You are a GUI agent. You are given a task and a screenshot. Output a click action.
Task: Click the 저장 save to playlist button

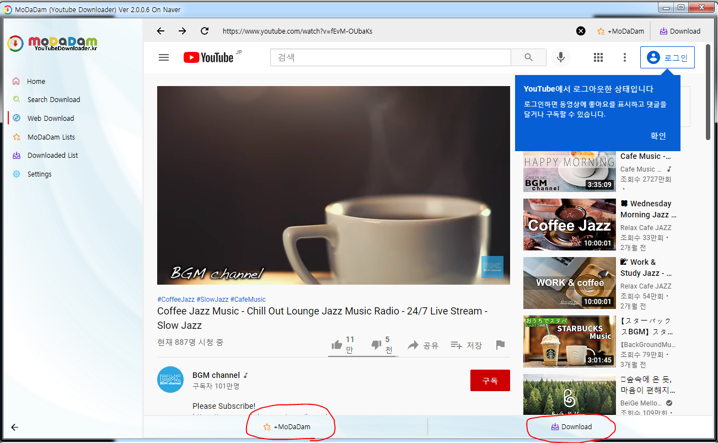(x=467, y=345)
